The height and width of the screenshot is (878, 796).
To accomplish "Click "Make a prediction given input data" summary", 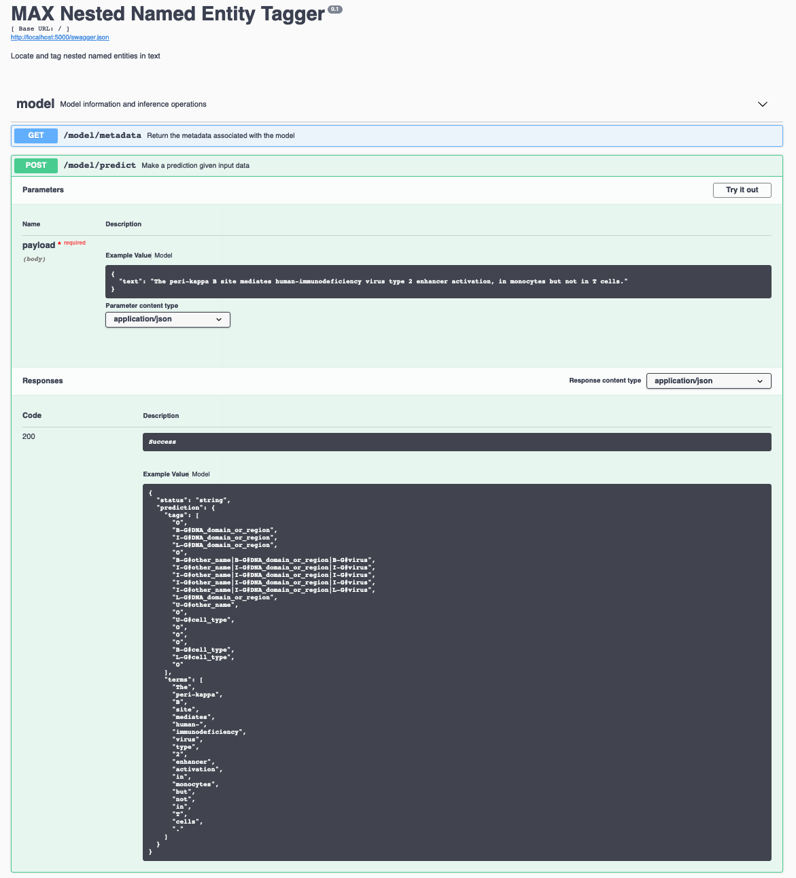I will [196, 166].
